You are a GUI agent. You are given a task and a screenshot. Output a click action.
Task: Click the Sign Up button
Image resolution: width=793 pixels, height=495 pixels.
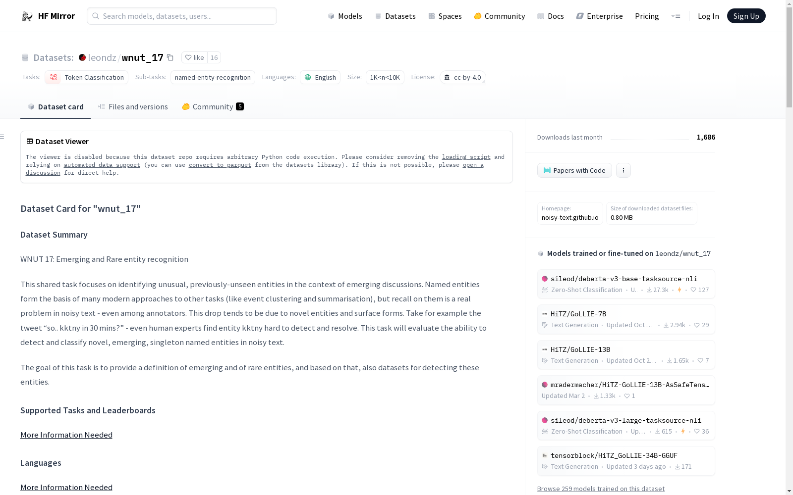[746, 16]
